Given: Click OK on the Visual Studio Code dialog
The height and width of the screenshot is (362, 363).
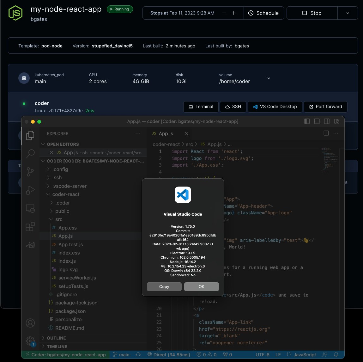Looking at the screenshot, I should coord(201,286).
